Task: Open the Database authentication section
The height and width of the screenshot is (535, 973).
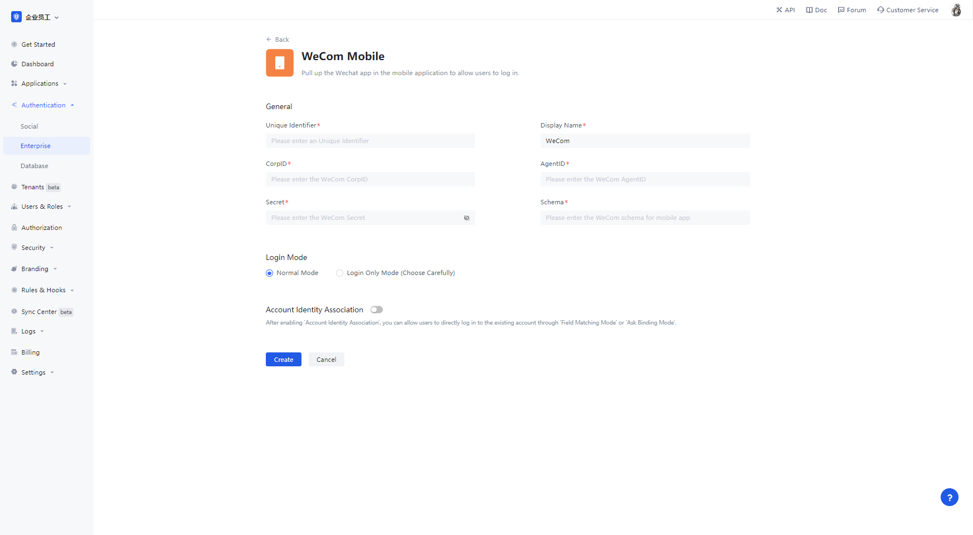Action: point(35,165)
